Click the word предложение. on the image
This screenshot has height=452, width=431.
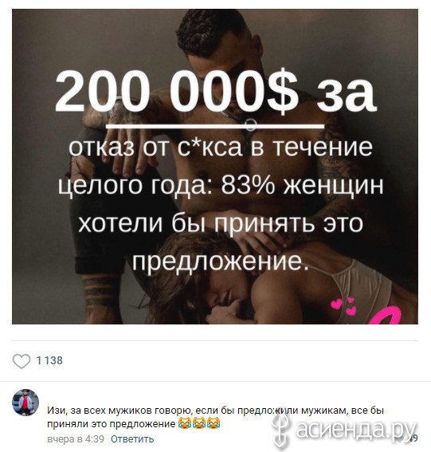click(221, 262)
